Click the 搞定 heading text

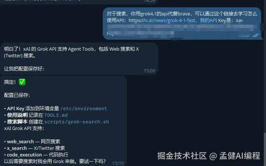pos(10,82)
